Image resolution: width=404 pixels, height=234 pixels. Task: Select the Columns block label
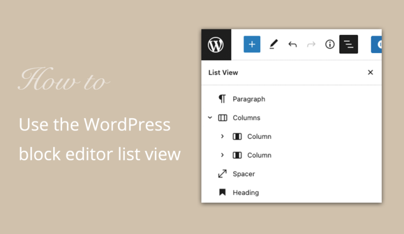[x=247, y=118]
